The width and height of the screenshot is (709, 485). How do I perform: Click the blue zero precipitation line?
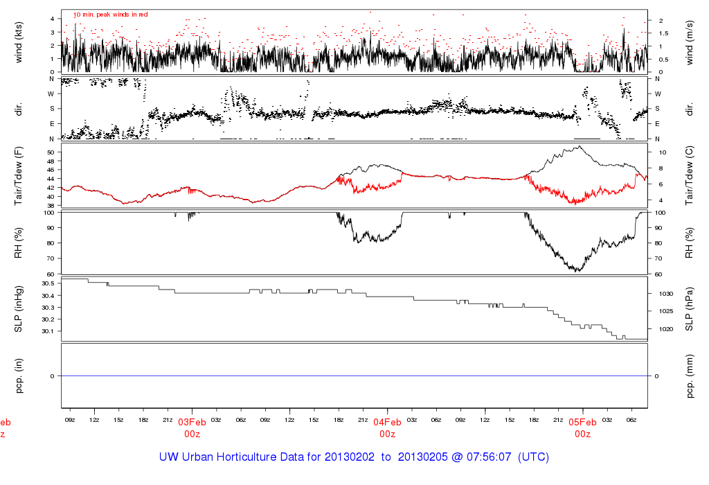pos(354,376)
